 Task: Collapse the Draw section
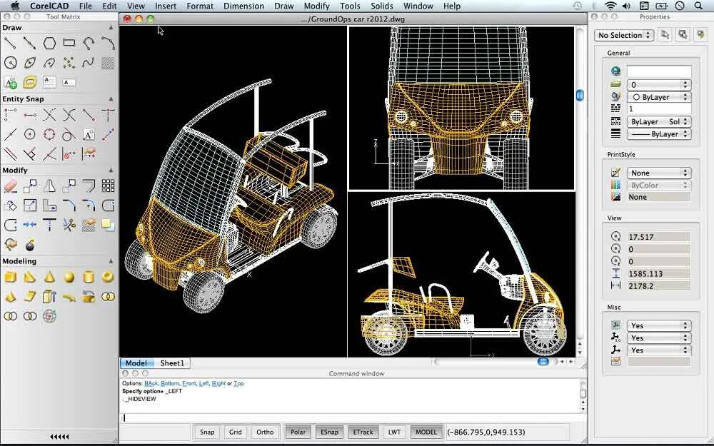click(x=111, y=27)
